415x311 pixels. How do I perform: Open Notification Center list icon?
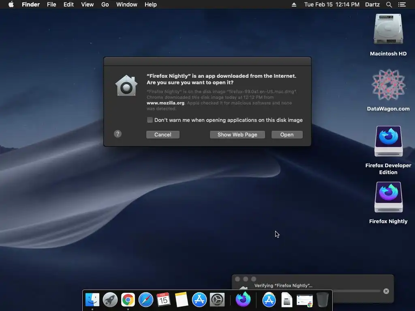tap(402, 4)
